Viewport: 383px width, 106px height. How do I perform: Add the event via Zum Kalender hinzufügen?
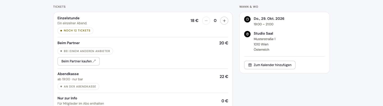coord(270,65)
